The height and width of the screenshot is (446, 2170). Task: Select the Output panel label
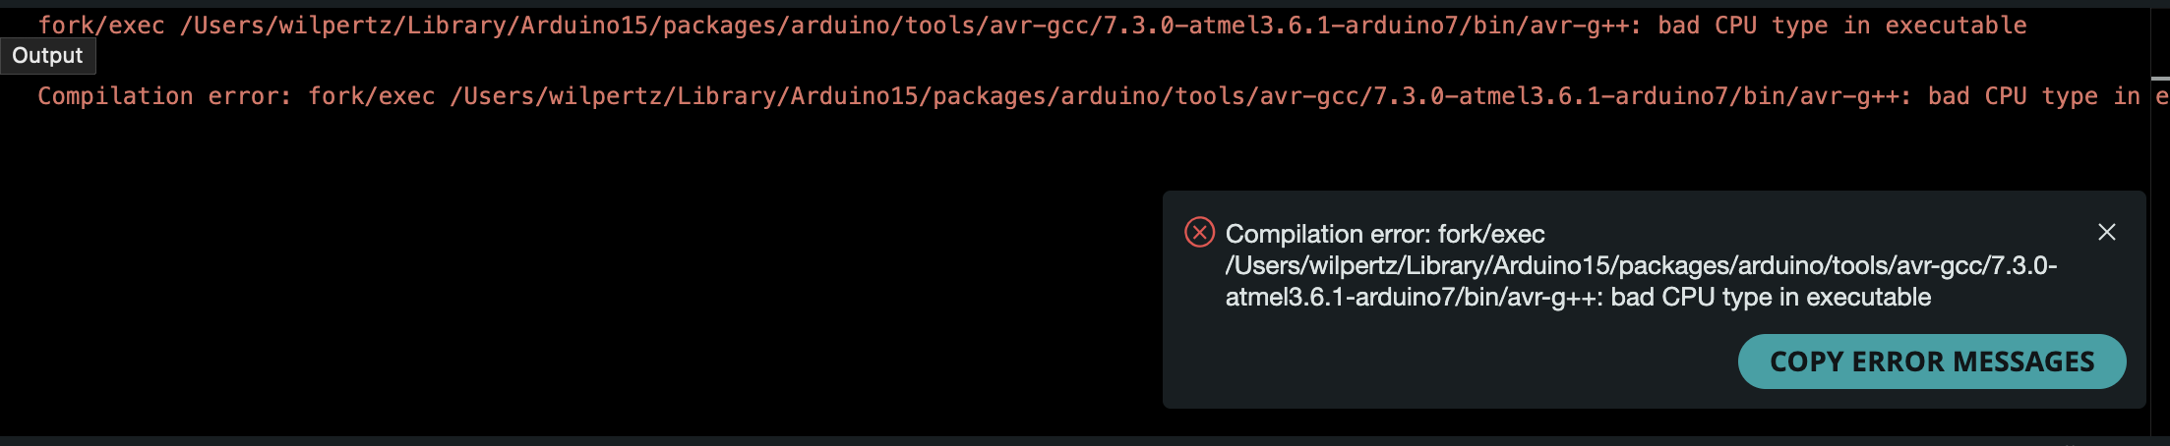(47, 55)
